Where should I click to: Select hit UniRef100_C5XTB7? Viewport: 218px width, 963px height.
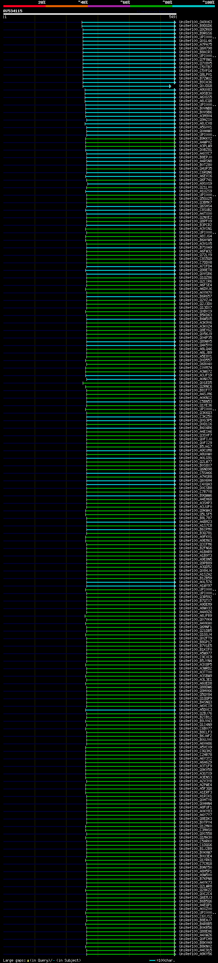tap(195, 67)
